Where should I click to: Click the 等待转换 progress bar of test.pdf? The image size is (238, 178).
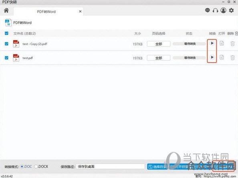click(189, 58)
